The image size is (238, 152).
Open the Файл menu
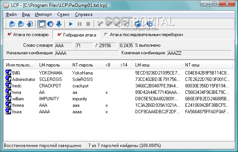[11, 14]
